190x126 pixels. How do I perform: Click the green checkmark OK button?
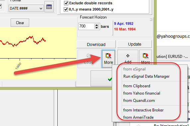click(110, 79)
